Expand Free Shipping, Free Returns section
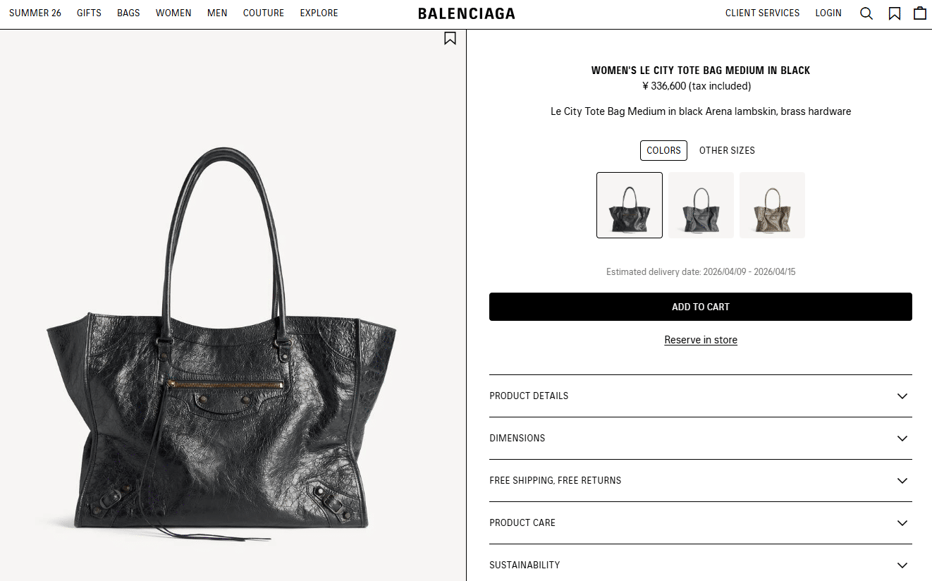The image size is (932, 581). [x=701, y=480]
